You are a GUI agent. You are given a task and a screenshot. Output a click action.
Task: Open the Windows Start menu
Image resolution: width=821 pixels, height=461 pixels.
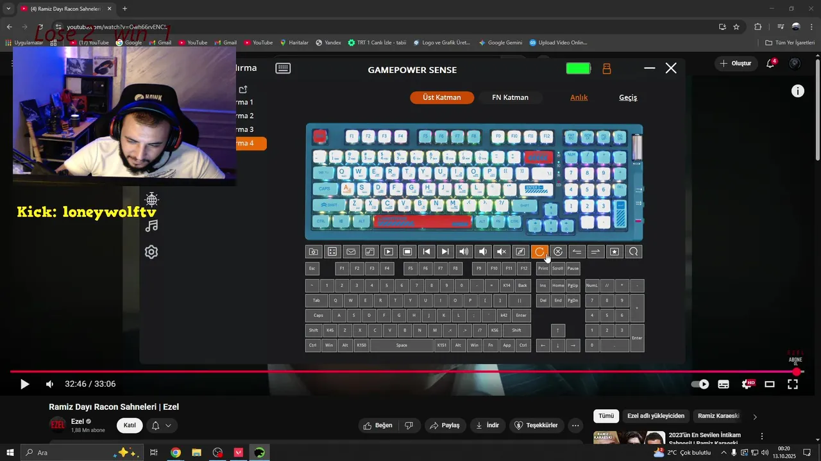pyautogui.click(x=10, y=453)
